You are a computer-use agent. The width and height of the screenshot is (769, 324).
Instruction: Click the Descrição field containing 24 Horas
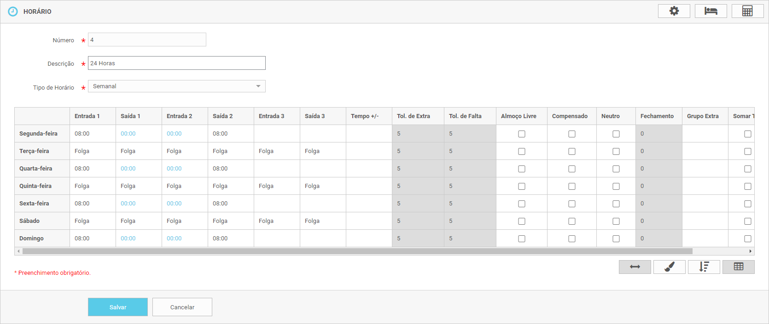tap(176, 63)
